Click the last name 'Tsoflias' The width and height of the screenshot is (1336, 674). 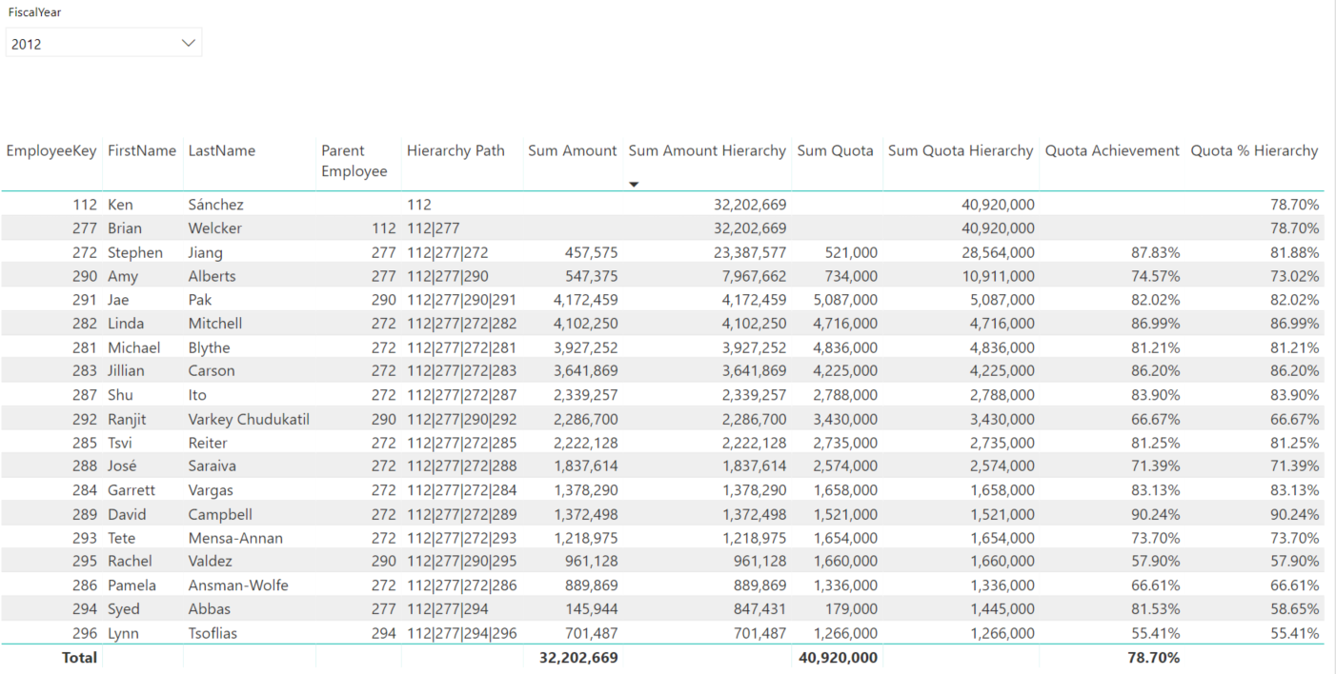click(x=213, y=633)
